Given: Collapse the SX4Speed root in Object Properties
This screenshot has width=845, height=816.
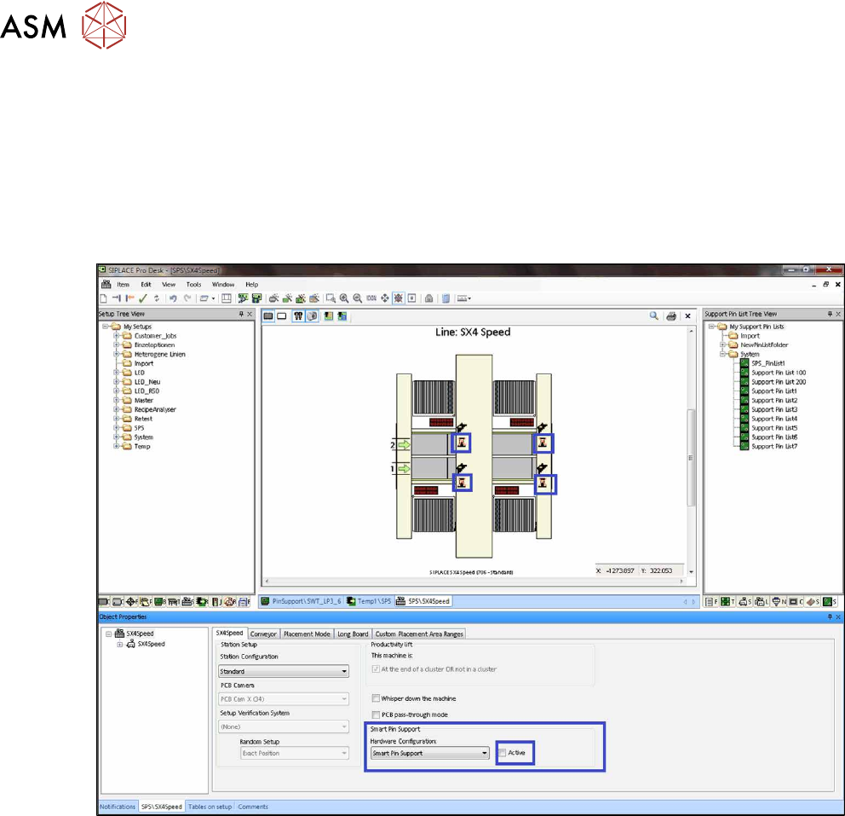Looking at the screenshot, I should 108,634.
